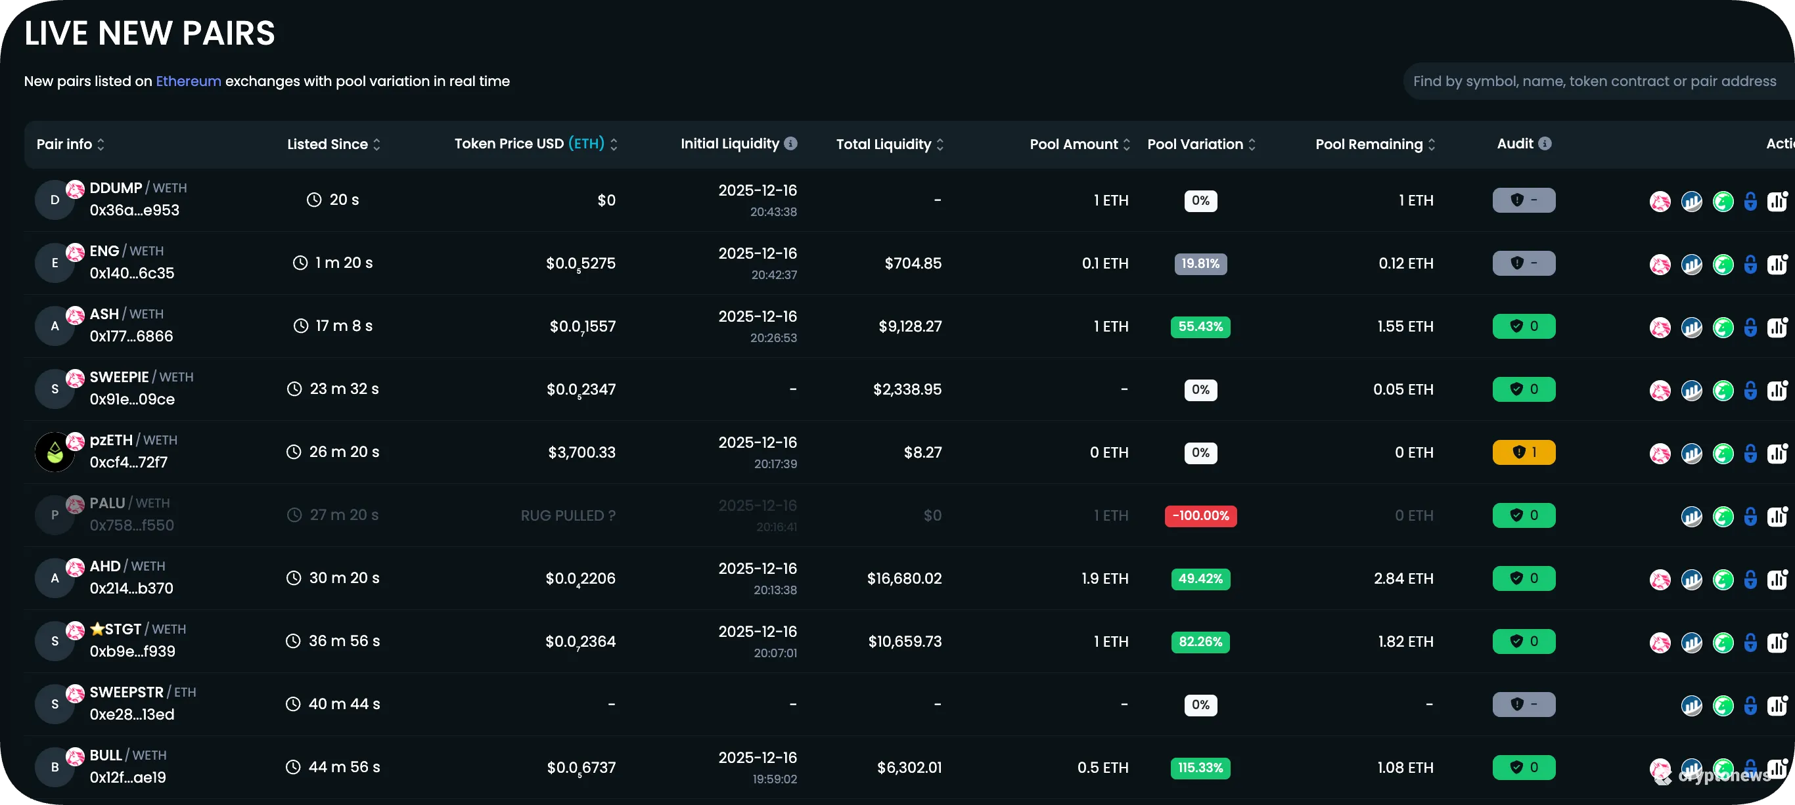1795x805 pixels.
Task: Open white chart icon in DDUMP row
Action: 1777,201
